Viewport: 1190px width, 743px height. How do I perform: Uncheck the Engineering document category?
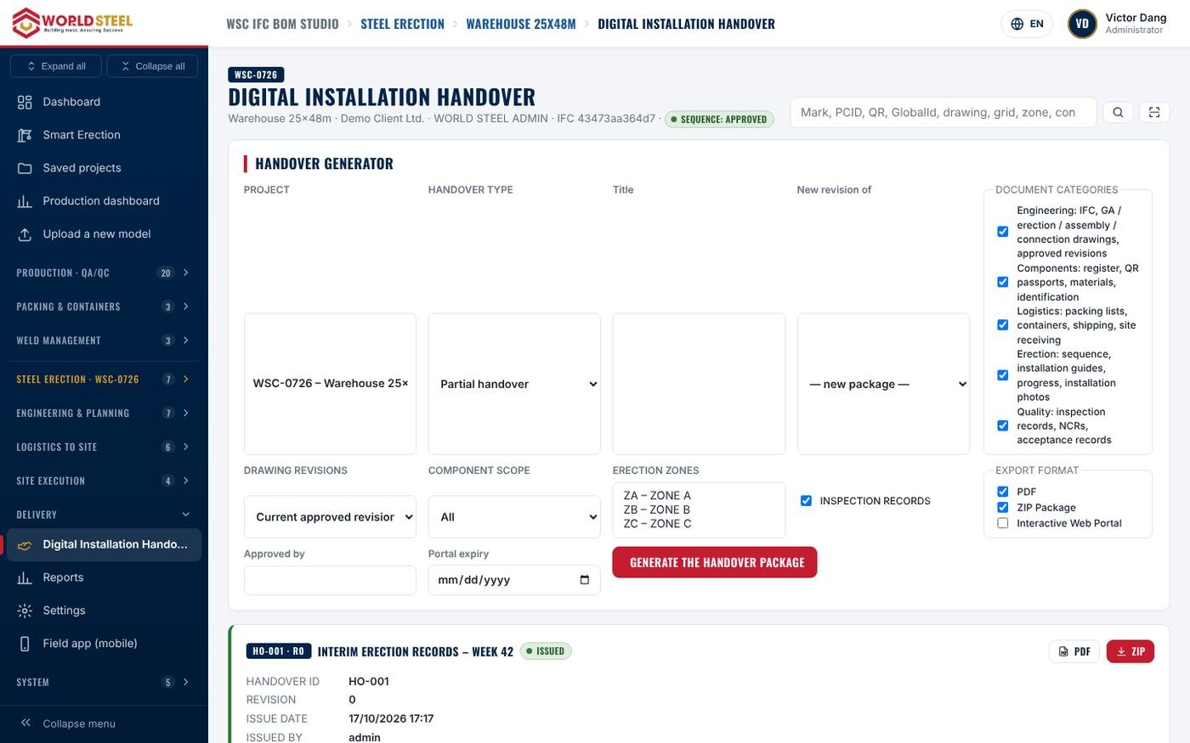[x=1003, y=232]
